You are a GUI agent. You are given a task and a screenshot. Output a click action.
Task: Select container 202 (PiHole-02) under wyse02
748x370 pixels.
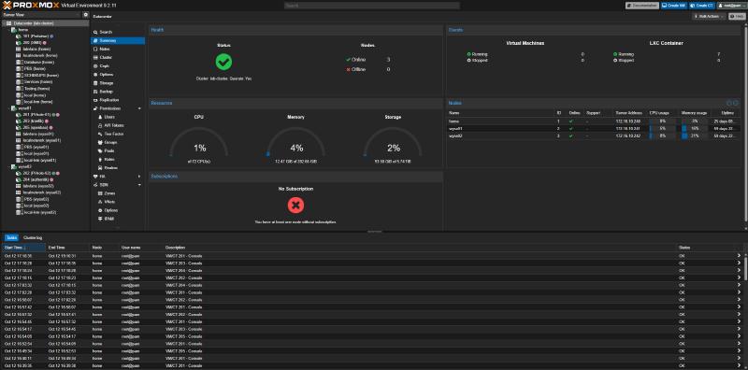click(x=37, y=173)
